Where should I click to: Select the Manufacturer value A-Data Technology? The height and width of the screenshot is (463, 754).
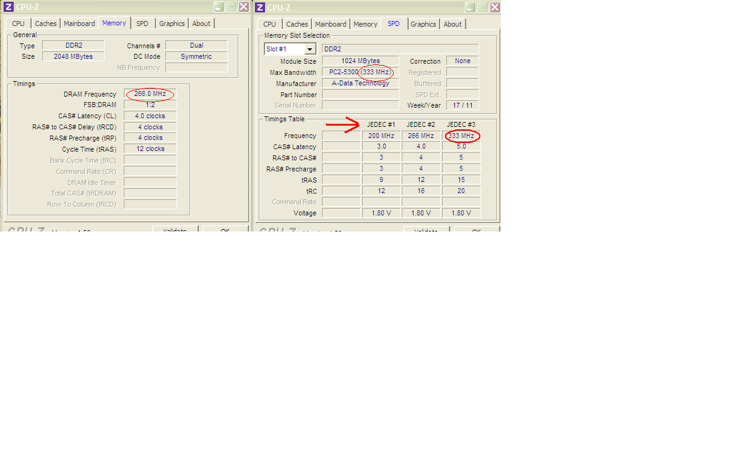pos(360,84)
